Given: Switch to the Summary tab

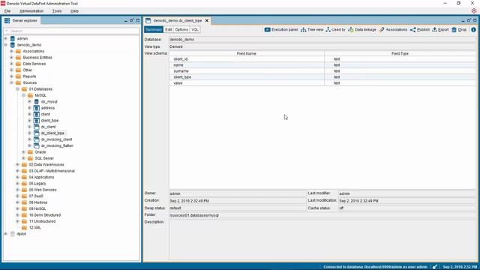Looking at the screenshot, I should [x=153, y=30].
